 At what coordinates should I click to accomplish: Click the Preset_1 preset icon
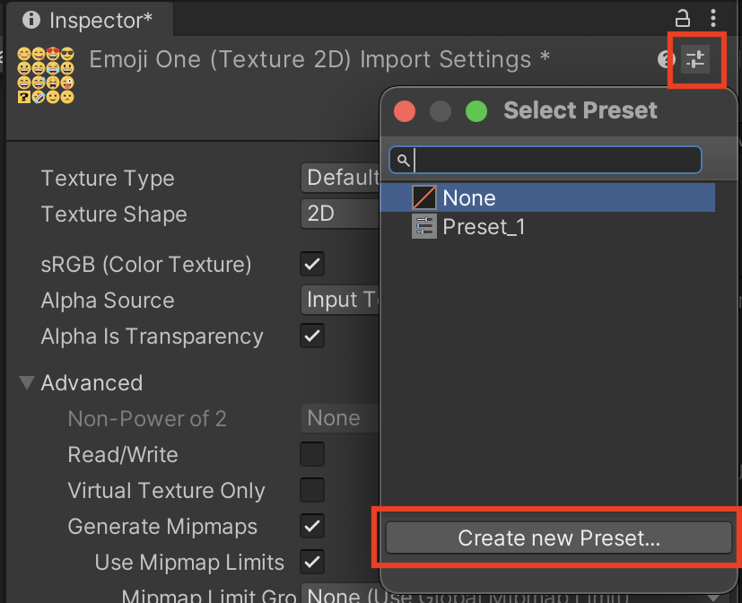point(423,227)
